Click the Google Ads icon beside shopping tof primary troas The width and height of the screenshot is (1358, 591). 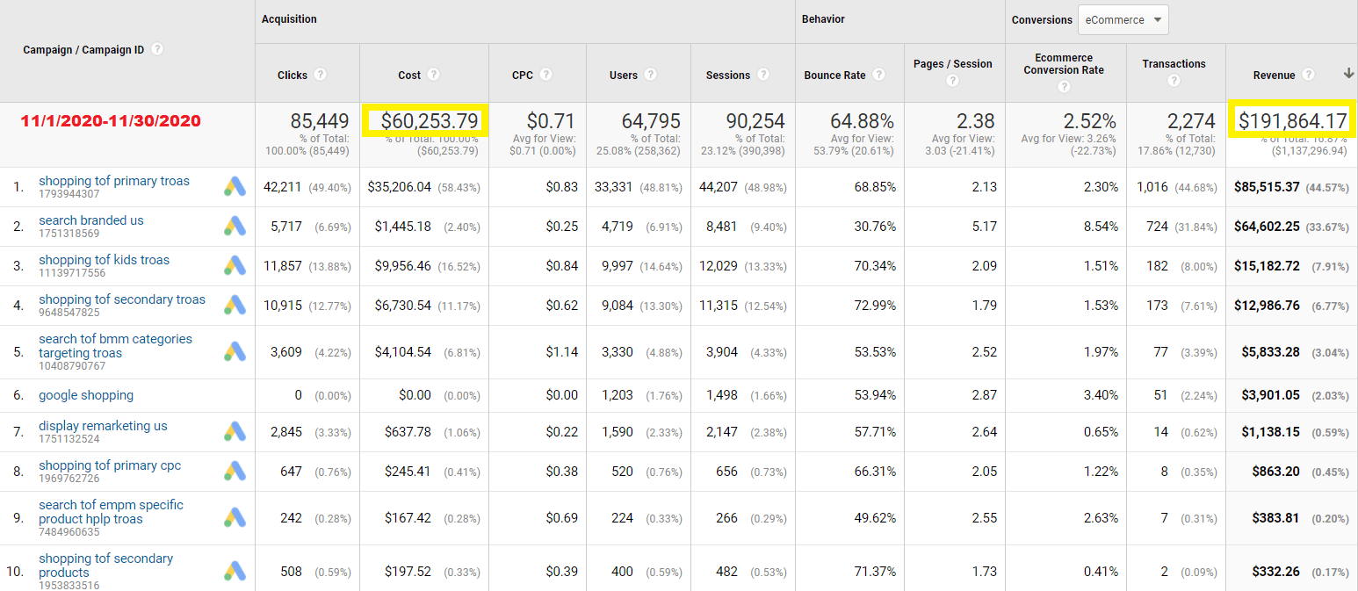(234, 186)
